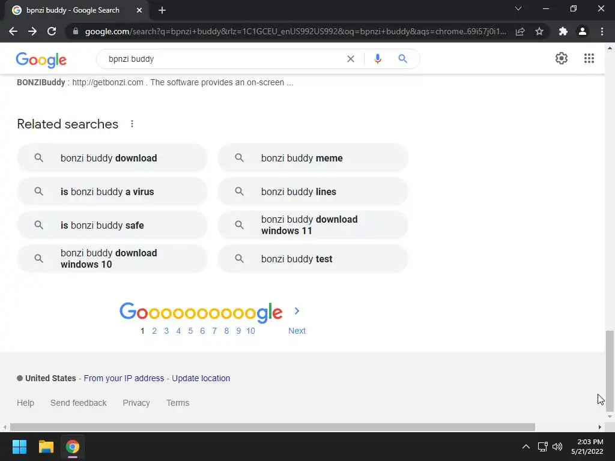
Task: Search bonzi buddy test
Action: pyautogui.click(x=313, y=259)
